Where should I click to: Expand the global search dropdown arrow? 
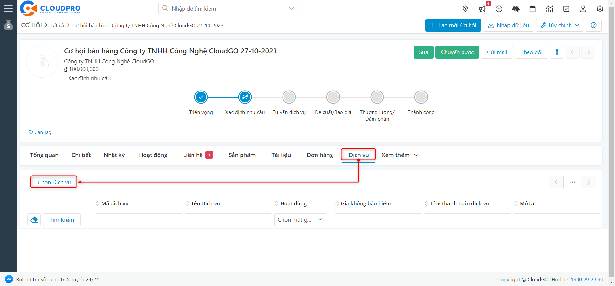tap(291, 8)
